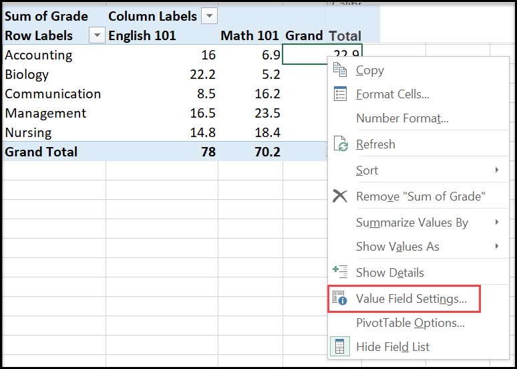Click the Format Cells icon
The width and height of the screenshot is (517, 369).
point(340,94)
